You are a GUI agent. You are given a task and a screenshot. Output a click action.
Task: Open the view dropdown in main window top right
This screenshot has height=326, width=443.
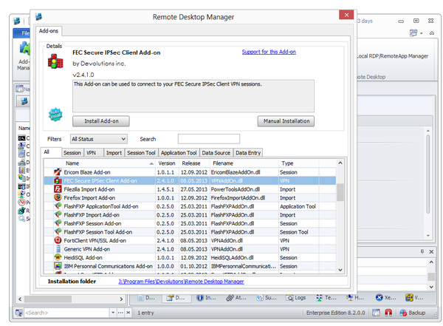(x=416, y=33)
